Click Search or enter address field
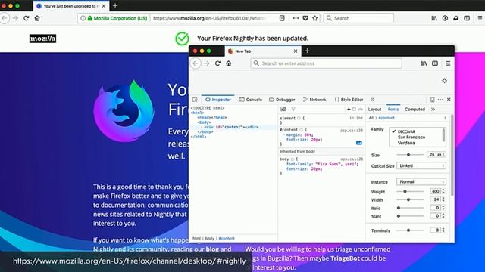The width and height of the screenshot is (485, 272). [x=327, y=63]
